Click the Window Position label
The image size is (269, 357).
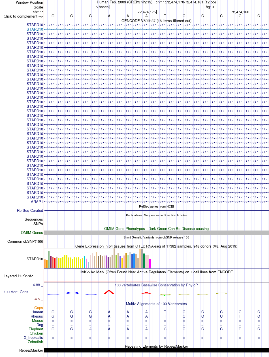29,2
